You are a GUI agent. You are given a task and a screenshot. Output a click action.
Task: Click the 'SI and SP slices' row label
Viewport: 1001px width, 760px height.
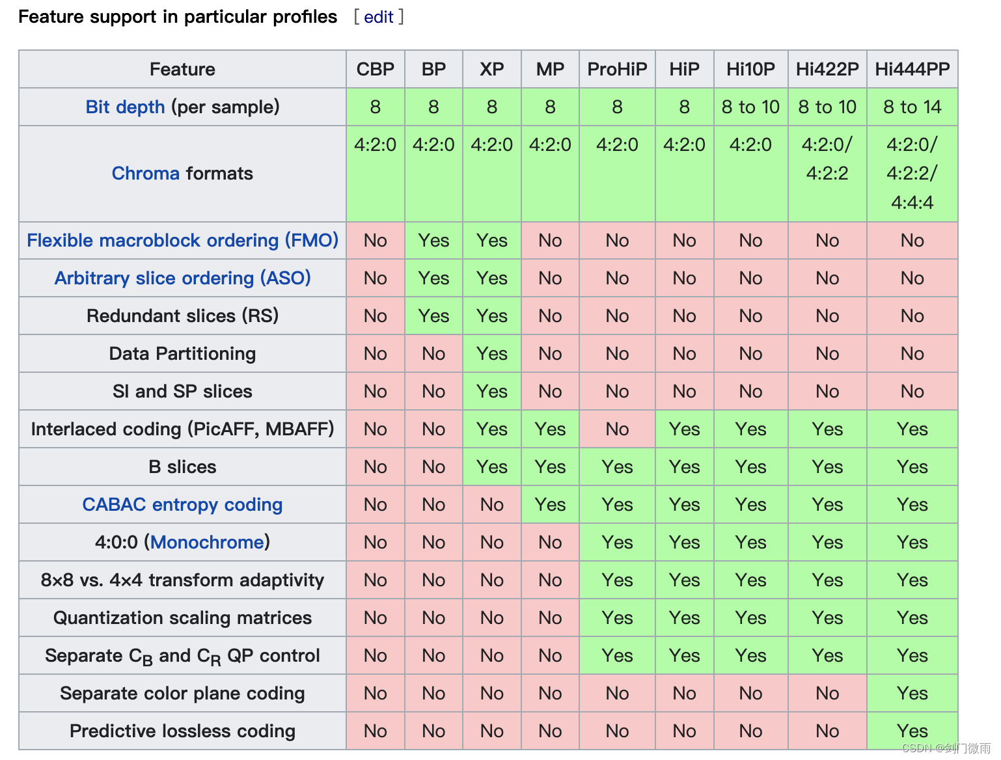[182, 391]
